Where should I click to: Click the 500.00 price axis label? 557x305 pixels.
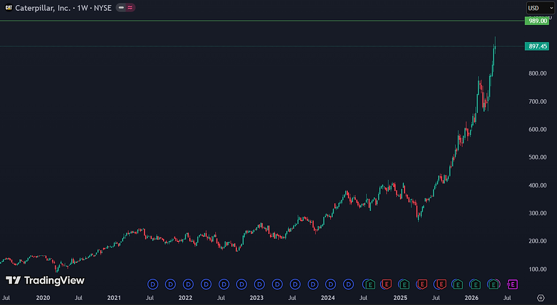click(538, 157)
